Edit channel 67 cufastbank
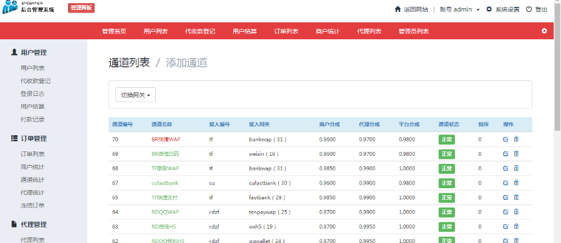Screen dimensions: 561x243 click(x=506, y=183)
